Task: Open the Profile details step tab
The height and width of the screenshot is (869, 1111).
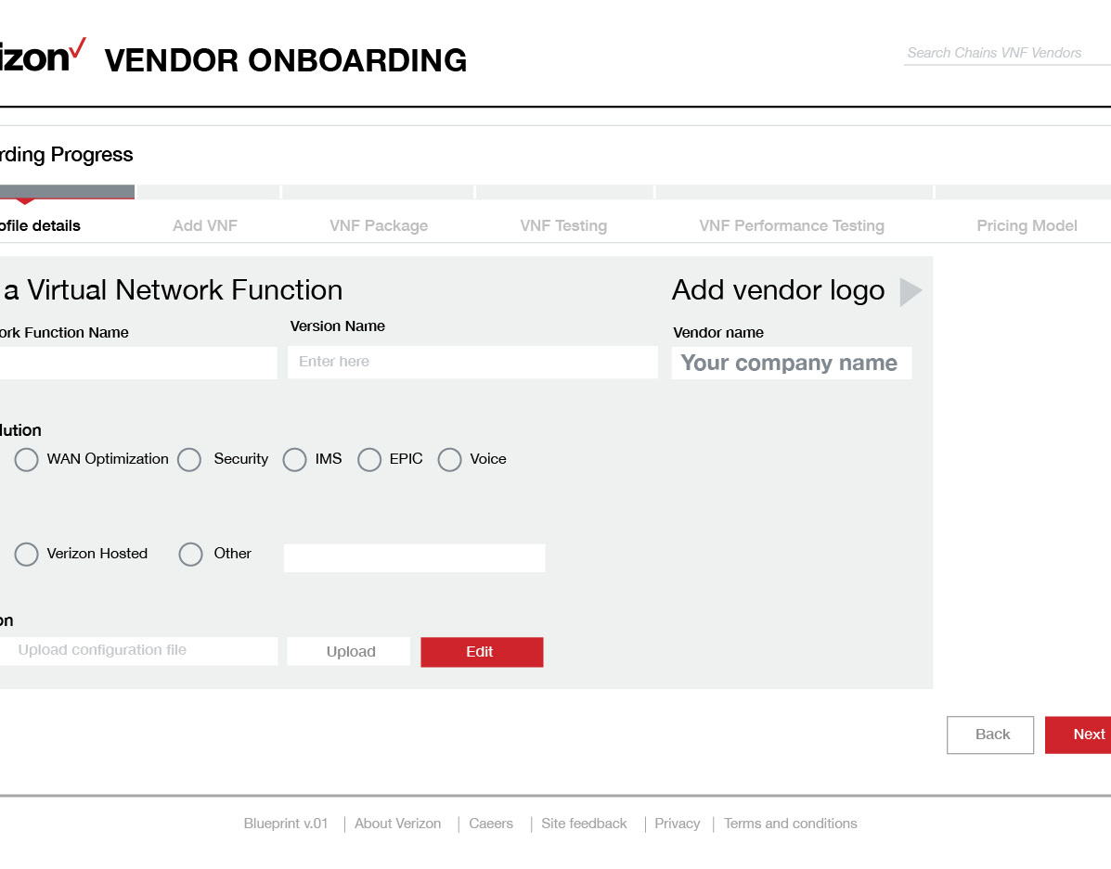Action: pos(40,226)
